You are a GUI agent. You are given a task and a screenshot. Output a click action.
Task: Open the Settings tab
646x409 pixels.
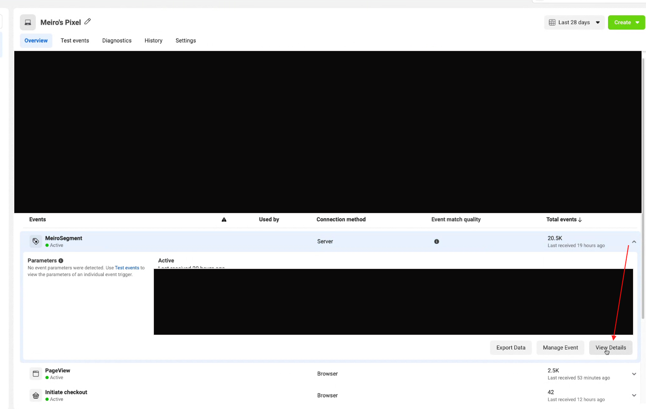tap(186, 41)
